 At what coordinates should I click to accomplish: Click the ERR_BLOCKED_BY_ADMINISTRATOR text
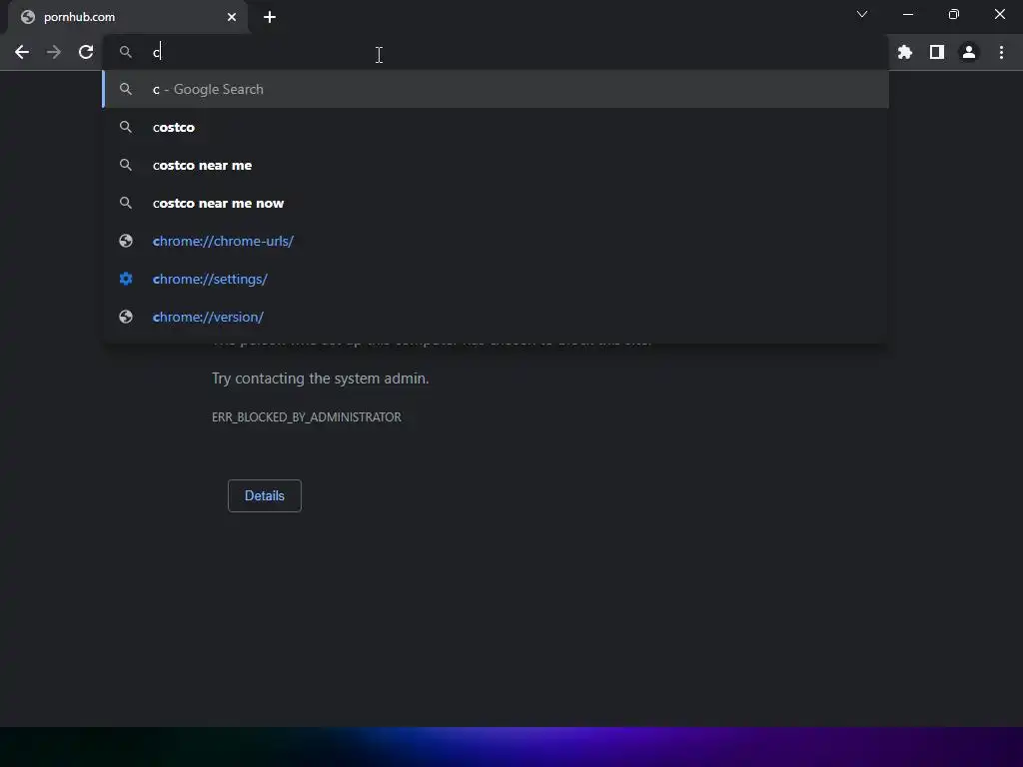[307, 417]
